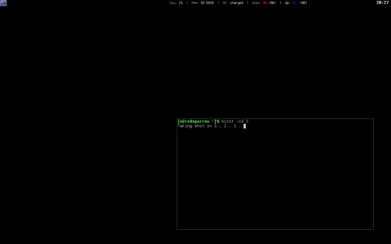Click the "[v@redsparrow ~]$" prompt in the terminal
The image size is (391, 244).
199,121
